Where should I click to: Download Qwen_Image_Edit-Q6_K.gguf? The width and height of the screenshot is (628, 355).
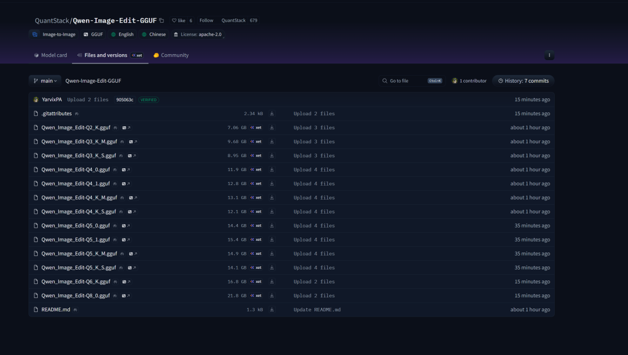click(272, 282)
